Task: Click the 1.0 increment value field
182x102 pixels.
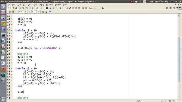Action: (x=21, y=12)
